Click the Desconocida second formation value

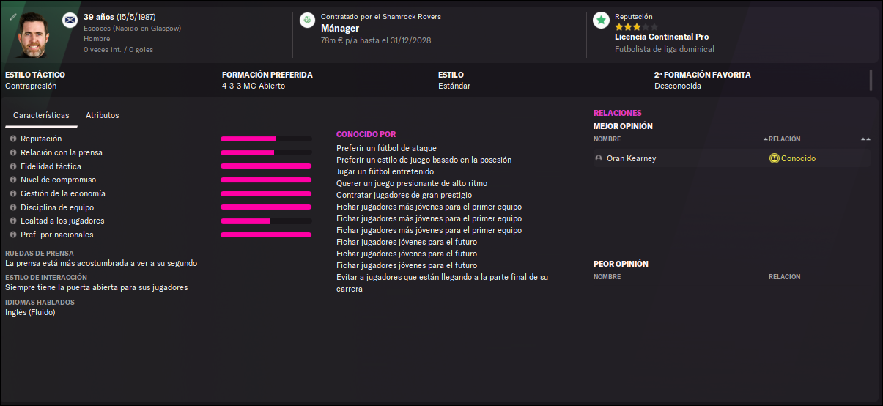click(x=678, y=86)
